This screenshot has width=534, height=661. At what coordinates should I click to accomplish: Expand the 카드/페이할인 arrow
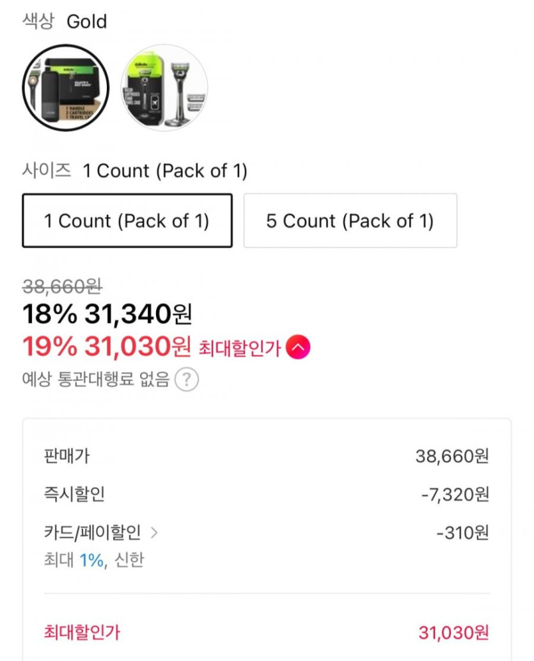153,533
